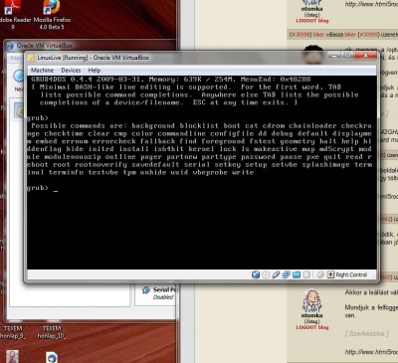Click the New machine icon in VirtualBox Manager
Viewport: 398px width, 363px height.
18,77
